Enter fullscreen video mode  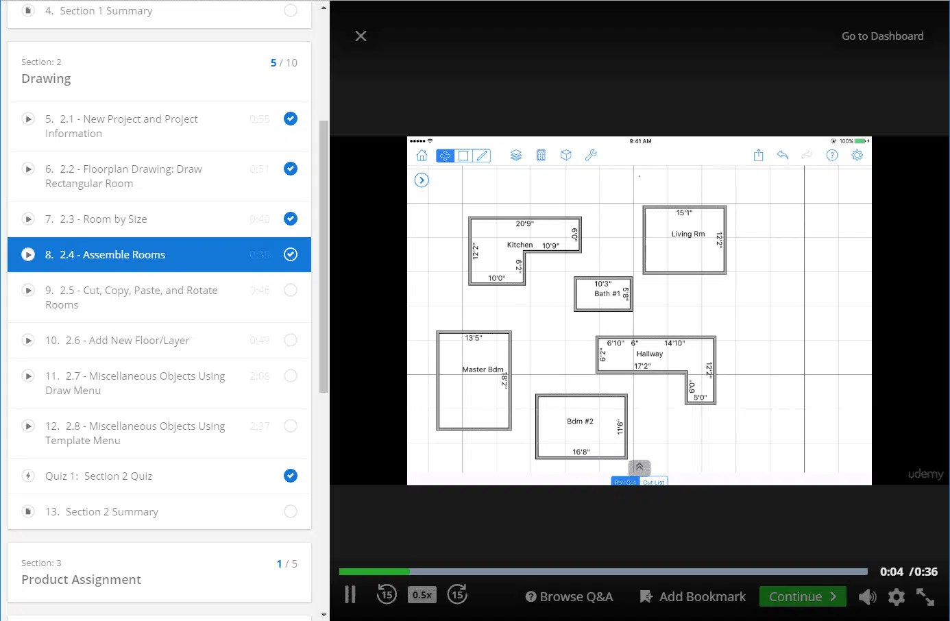point(925,597)
